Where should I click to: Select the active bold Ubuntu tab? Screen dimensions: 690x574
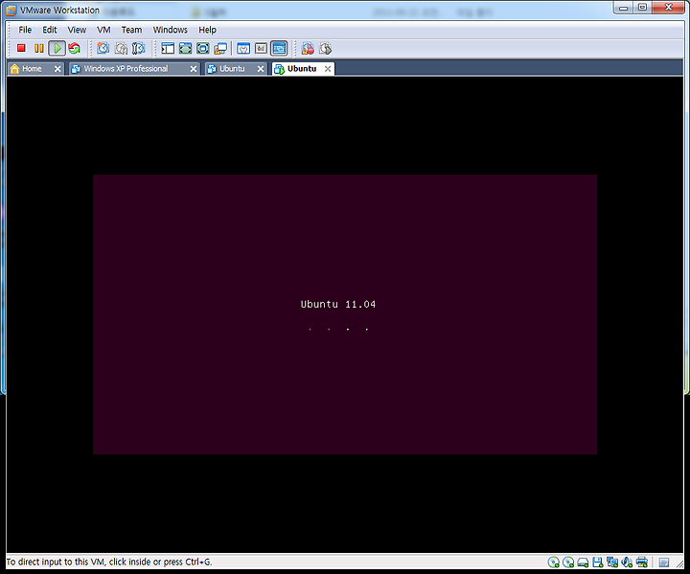pyautogui.click(x=302, y=69)
